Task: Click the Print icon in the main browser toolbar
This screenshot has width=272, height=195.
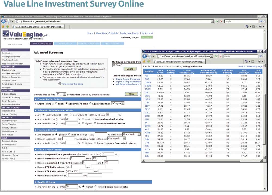Action: point(260,27)
